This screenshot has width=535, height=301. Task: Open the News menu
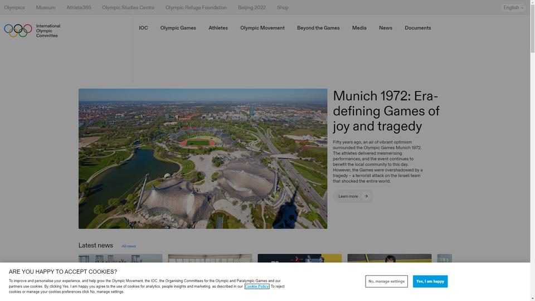(x=386, y=28)
